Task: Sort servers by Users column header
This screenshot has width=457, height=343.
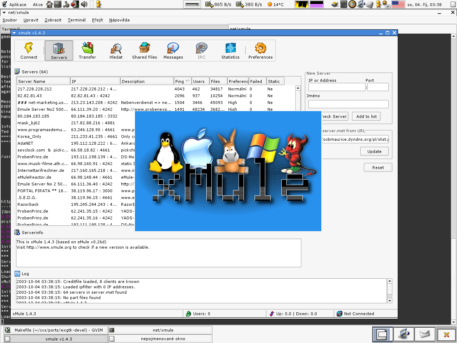Action: pyautogui.click(x=200, y=81)
